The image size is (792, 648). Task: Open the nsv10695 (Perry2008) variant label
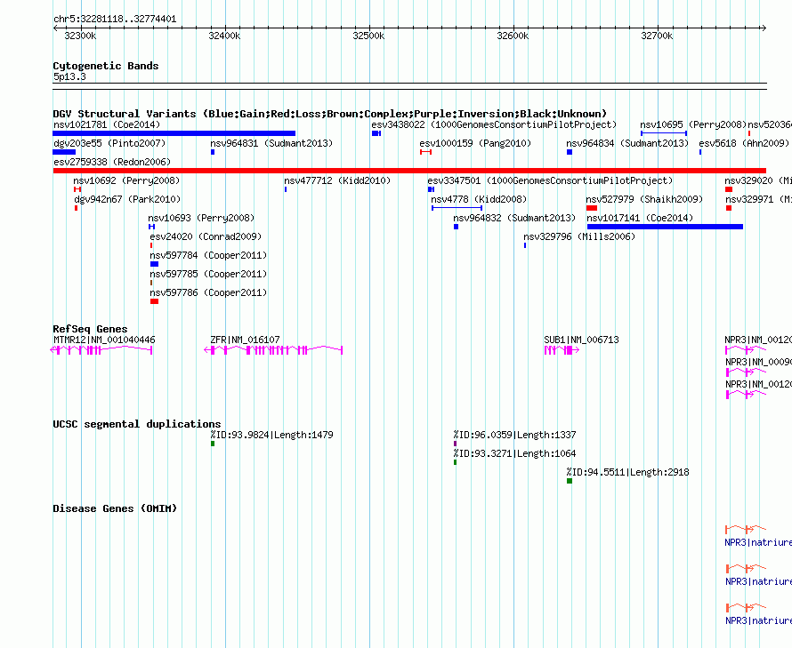693,124
